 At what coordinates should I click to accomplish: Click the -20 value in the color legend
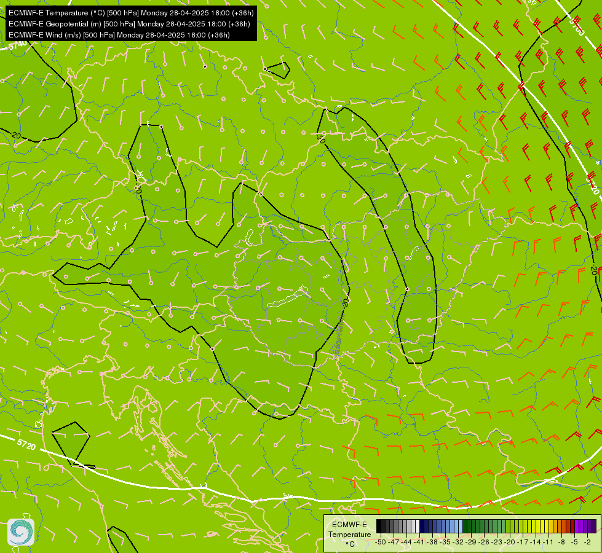click(x=510, y=542)
